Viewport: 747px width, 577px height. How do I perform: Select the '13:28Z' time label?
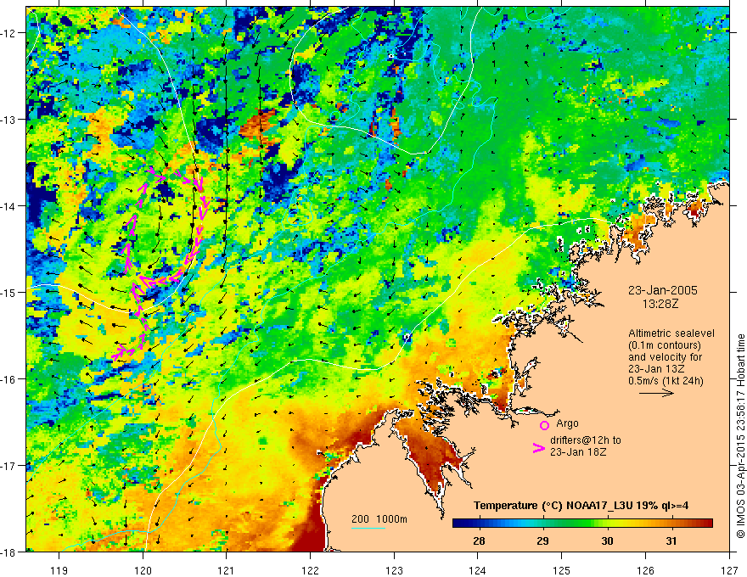(x=660, y=304)
